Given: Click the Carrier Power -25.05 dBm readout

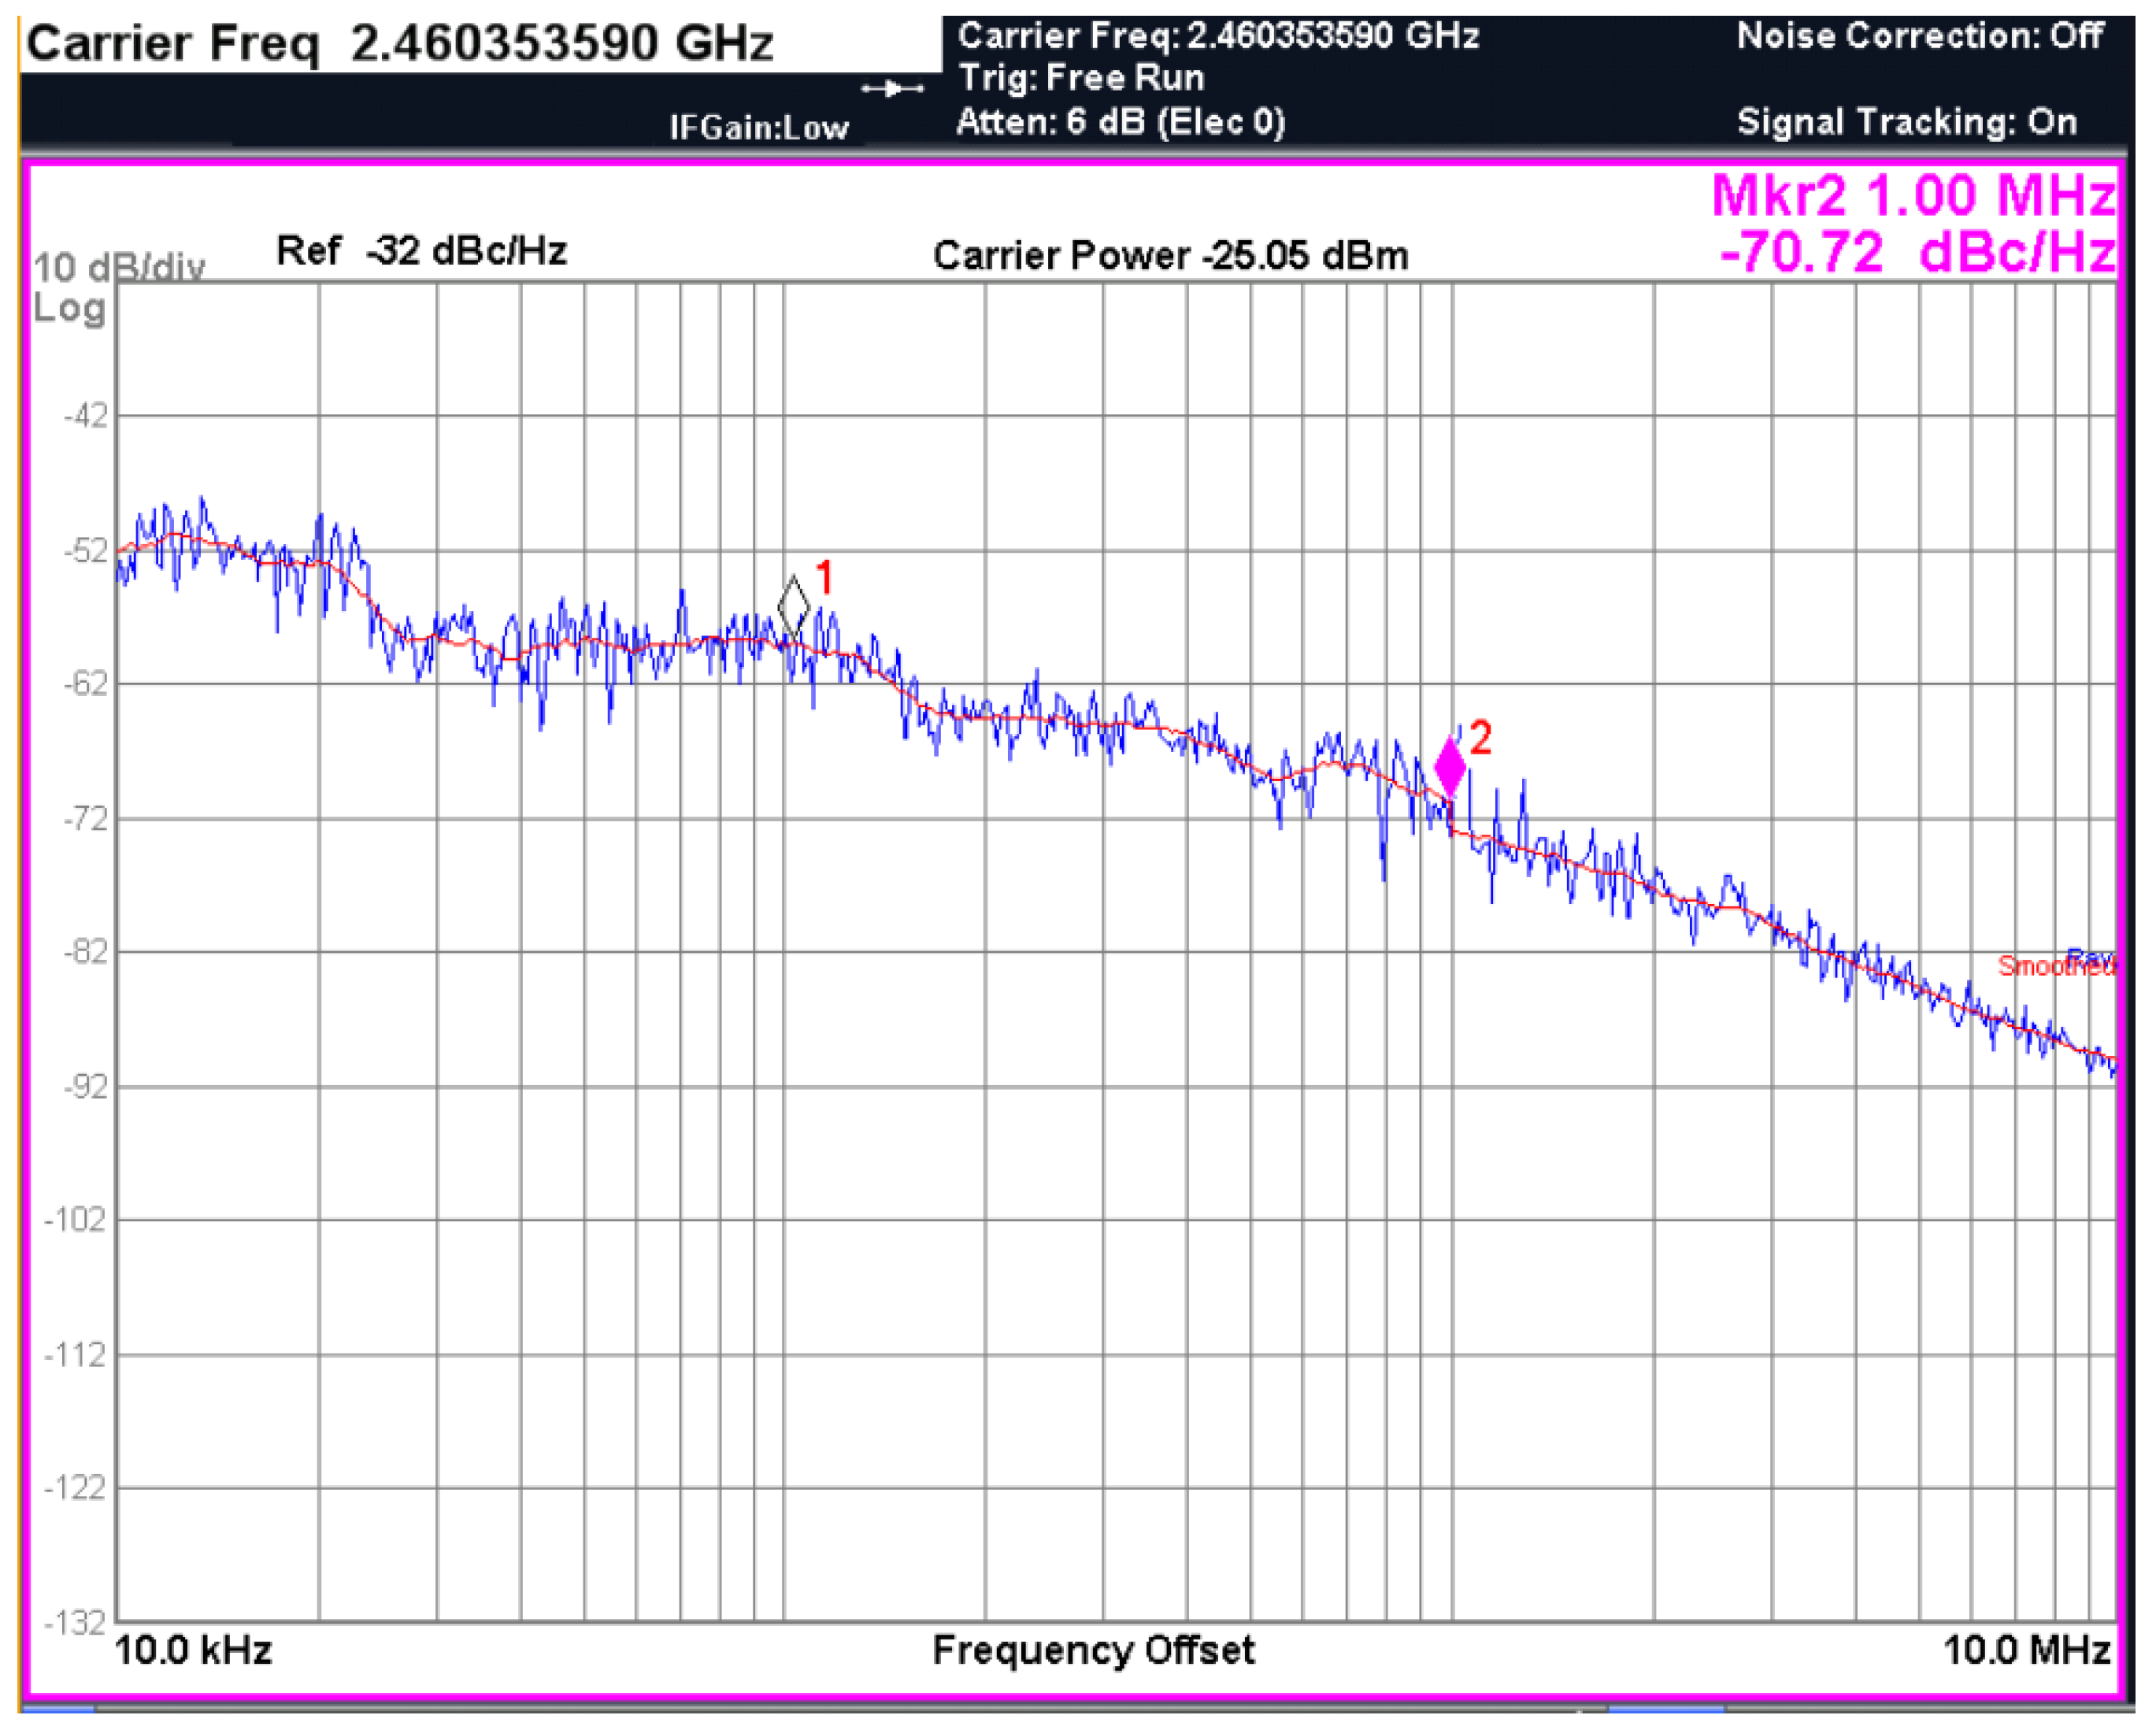Looking at the screenshot, I should pos(1170,256).
